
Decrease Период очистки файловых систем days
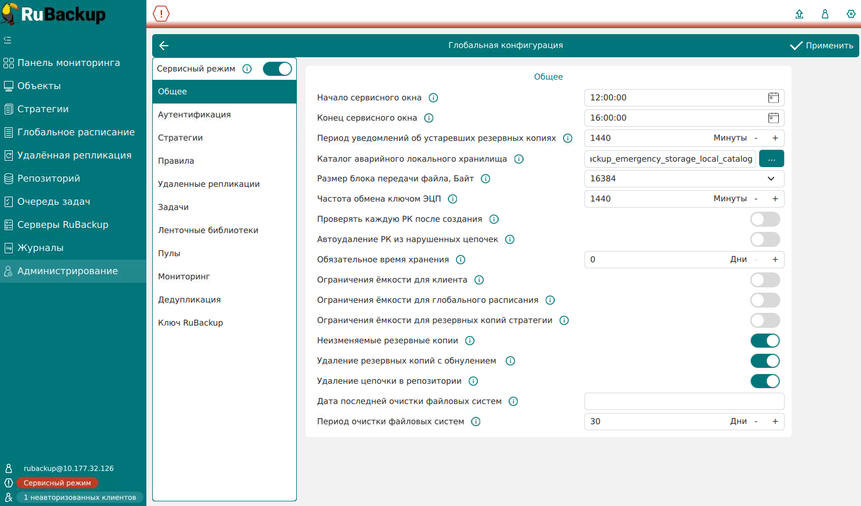point(756,422)
